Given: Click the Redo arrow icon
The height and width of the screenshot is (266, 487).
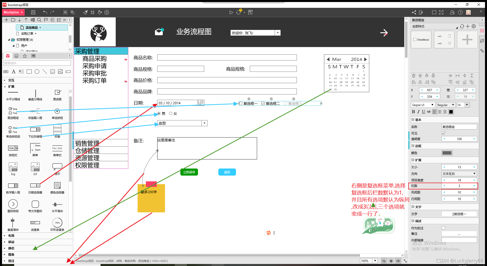Looking at the screenshot, I should (x=52, y=12).
